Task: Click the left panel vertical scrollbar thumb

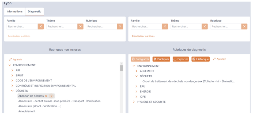Action: pyautogui.click(x=122, y=68)
